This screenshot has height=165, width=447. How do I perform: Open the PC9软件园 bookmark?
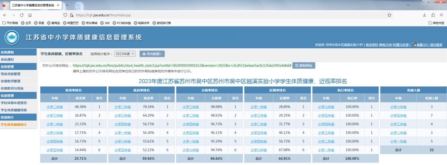pos(122,23)
